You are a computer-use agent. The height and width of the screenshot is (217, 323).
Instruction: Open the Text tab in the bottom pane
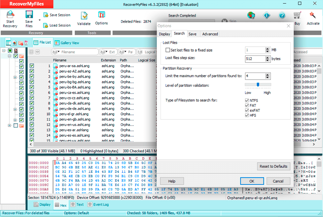click(77, 205)
